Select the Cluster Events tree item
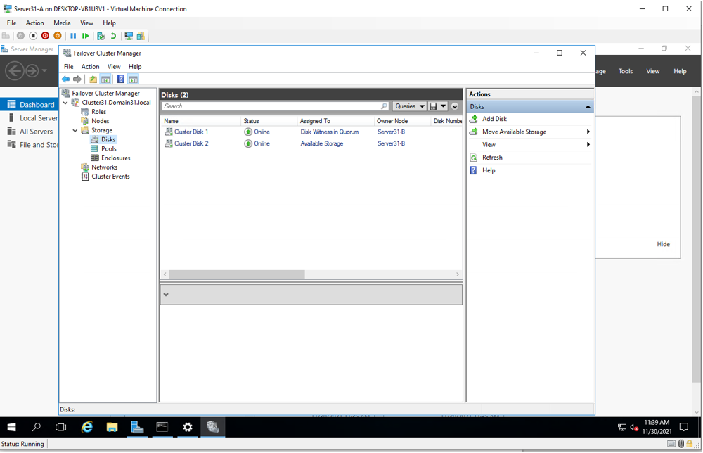The height and width of the screenshot is (453, 703). 111,177
